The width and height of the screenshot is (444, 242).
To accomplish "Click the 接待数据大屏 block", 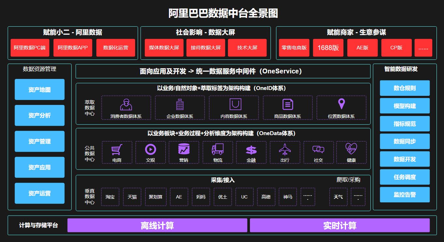I will [x=206, y=48].
